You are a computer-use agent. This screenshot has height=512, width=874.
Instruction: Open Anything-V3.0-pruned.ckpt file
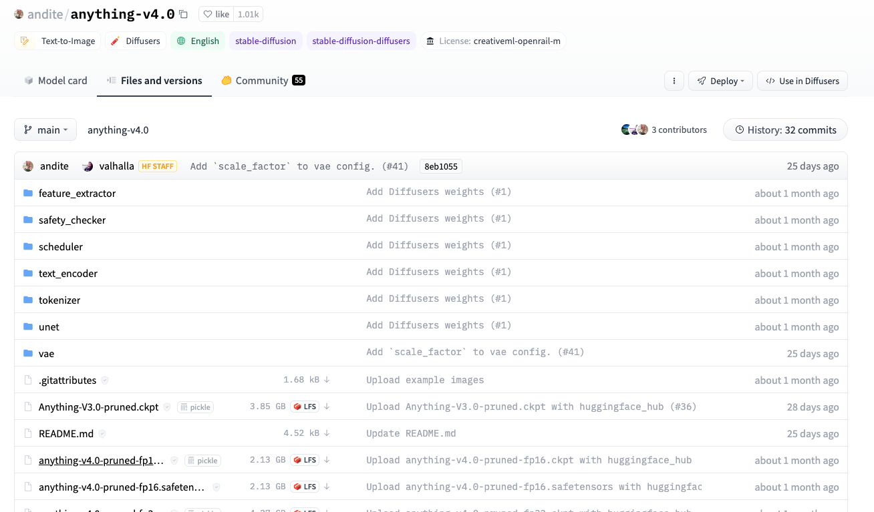[99, 407]
